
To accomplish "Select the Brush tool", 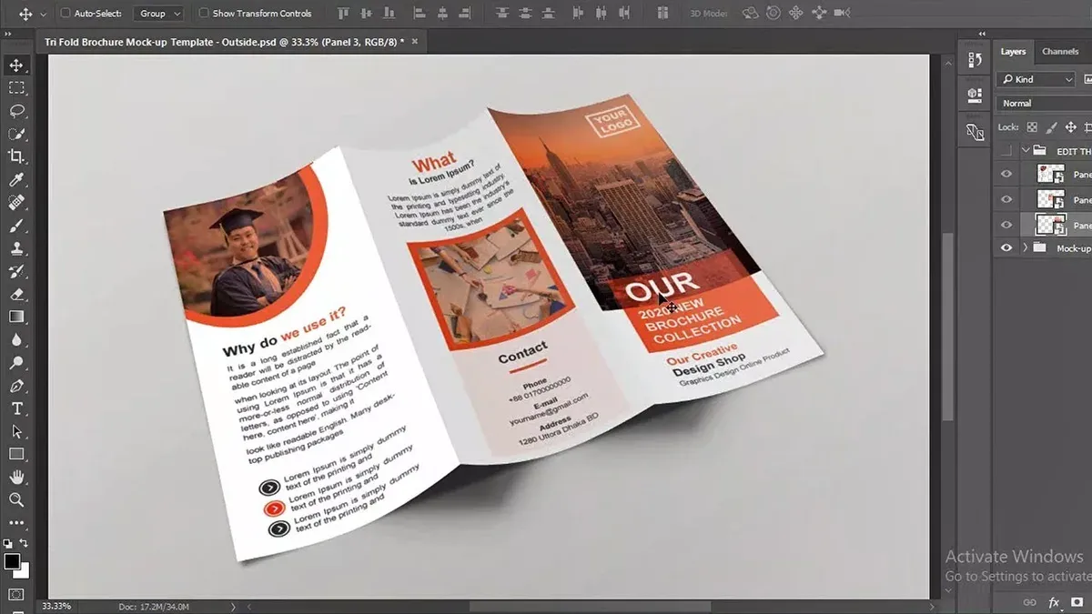I will (16, 226).
